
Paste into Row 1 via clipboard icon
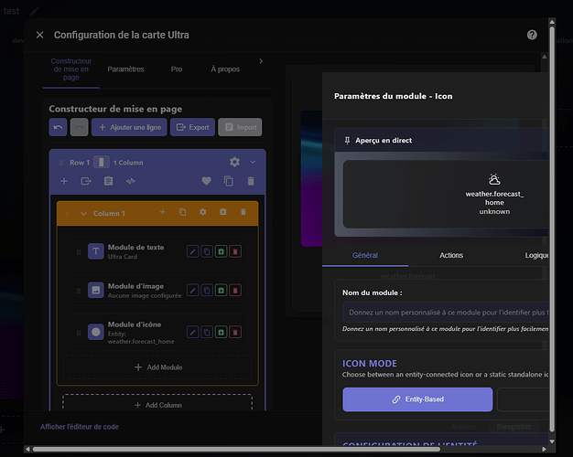click(109, 181)
